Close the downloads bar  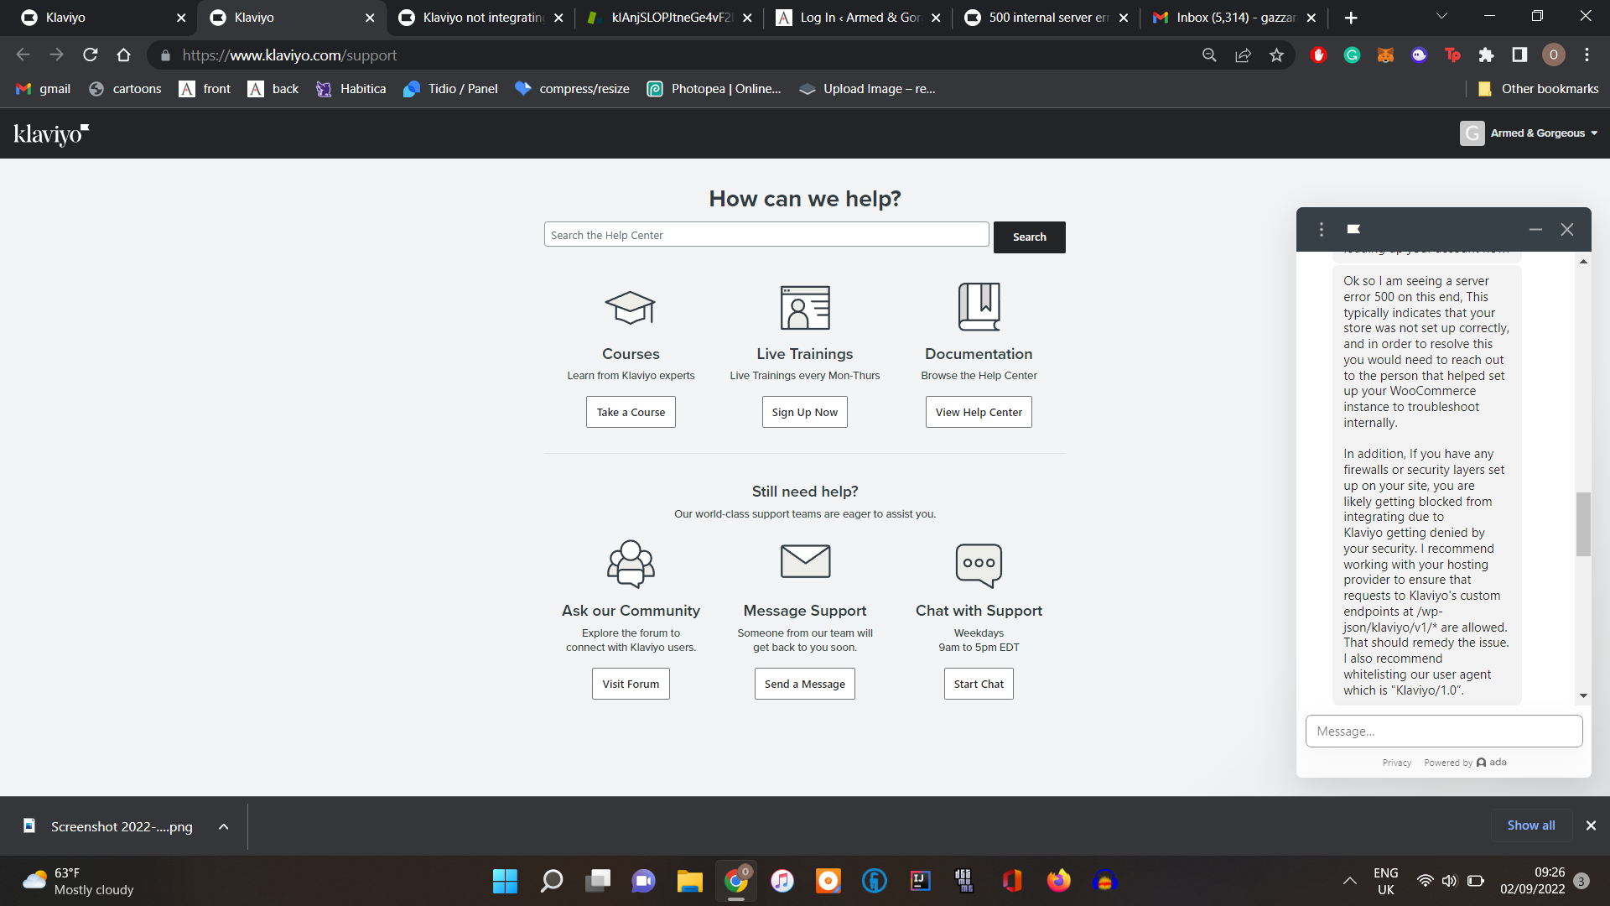pyautogui.click(x=1591, y=825)
